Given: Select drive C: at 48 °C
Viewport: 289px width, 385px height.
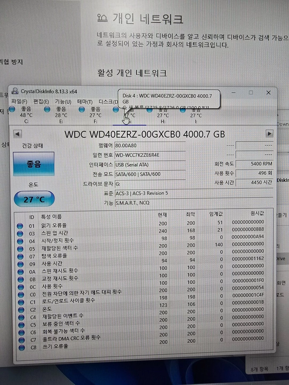Looking at the screenshot, I should (23, 115).
